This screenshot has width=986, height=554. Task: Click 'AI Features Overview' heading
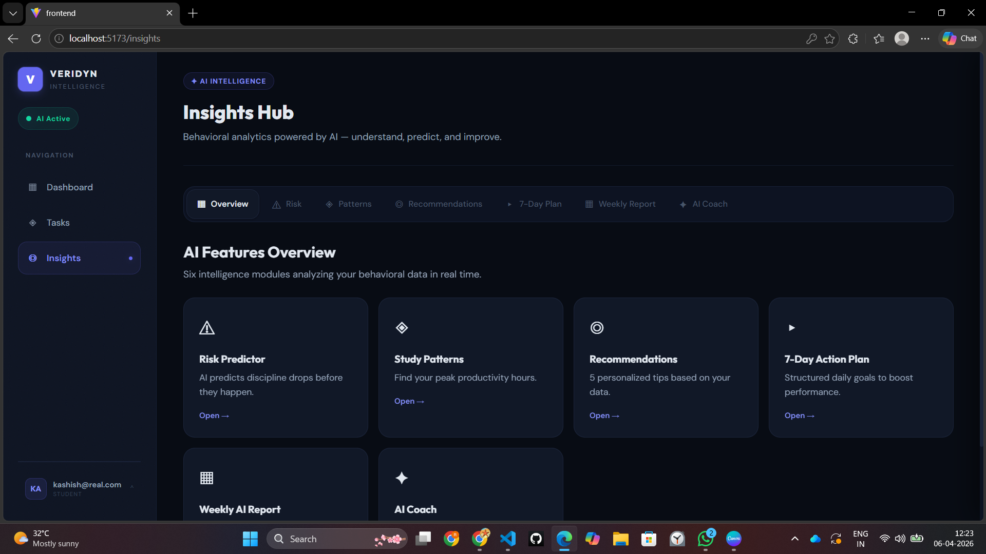tap(259, 252)
